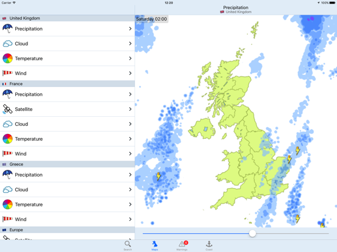The width and height of the screenshot is (337, 252).
Task: Click the Wi-Fi icon in status bar
Action: point(14,2)
